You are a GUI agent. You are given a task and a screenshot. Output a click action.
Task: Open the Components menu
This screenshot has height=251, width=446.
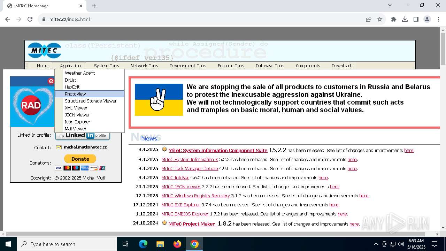click(308, 66)
